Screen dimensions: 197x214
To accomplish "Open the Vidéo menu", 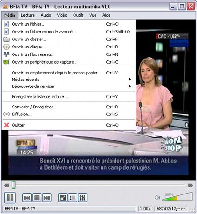I will click(x=62, y=15).
